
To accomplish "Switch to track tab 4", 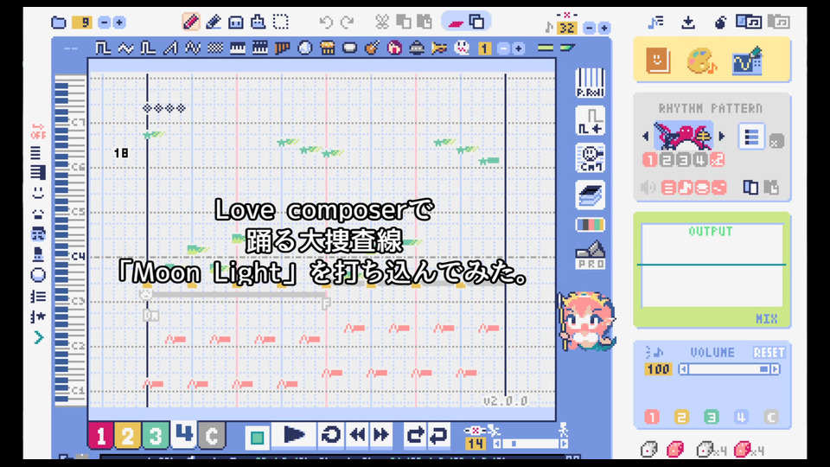I will 183,434.
